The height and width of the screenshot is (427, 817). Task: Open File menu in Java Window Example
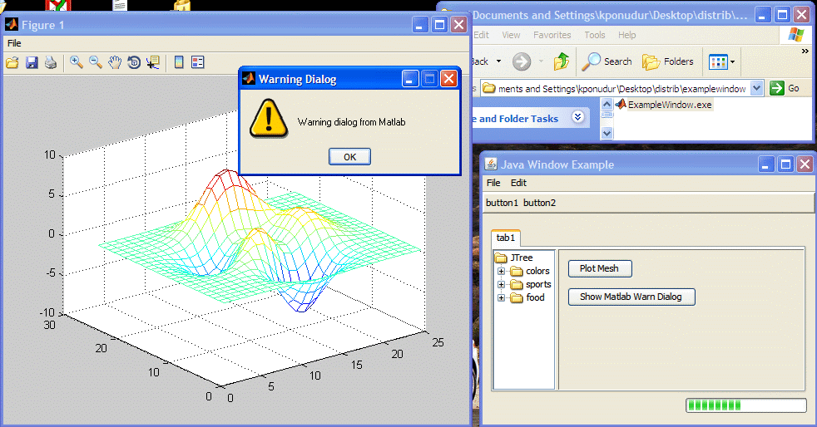tap(493, 183)
